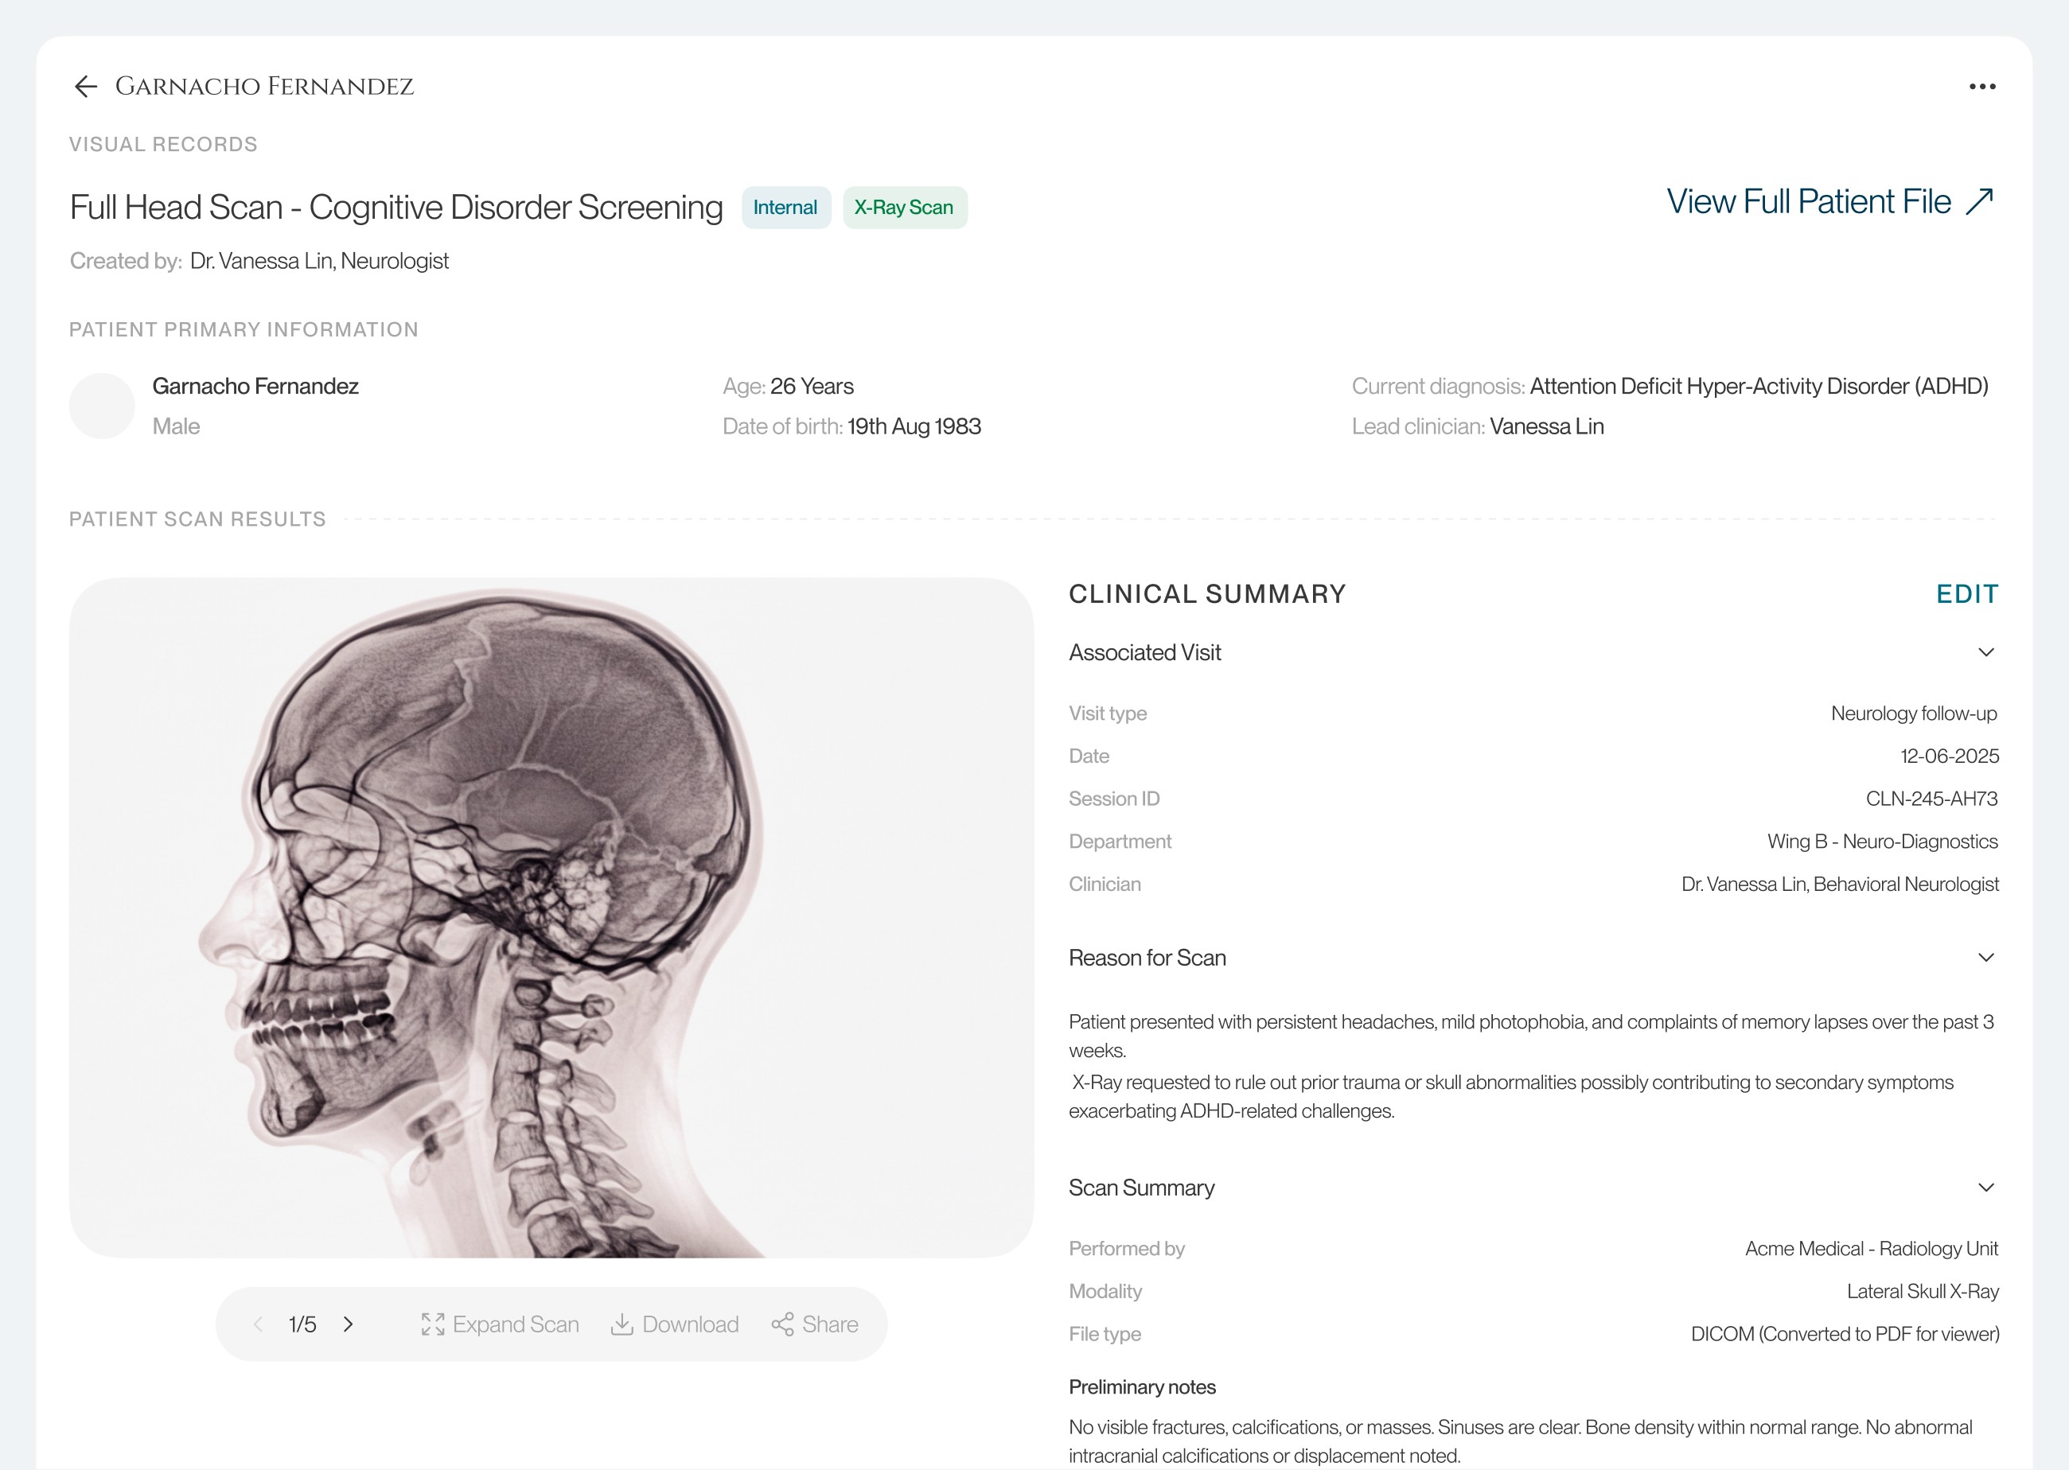Image resolution: width=2069 pixels, height=1470 pixels.
Task: Go to the next scan image
Action: [x=349, y=1324]
